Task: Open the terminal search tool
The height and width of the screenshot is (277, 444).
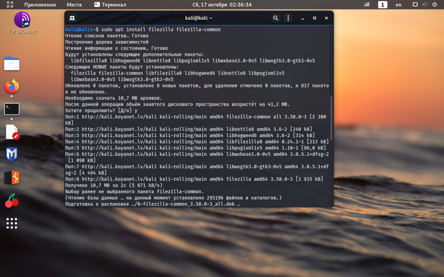Action: 275,18
